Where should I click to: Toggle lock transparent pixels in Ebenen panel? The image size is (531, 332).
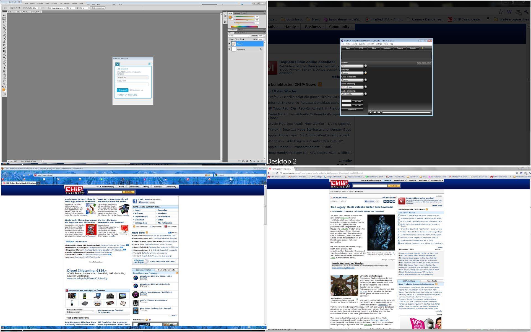click(x=236, y=39)
